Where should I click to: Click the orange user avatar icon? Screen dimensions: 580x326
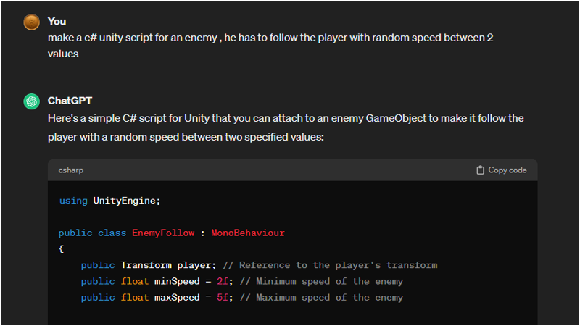tap(31, 22)
